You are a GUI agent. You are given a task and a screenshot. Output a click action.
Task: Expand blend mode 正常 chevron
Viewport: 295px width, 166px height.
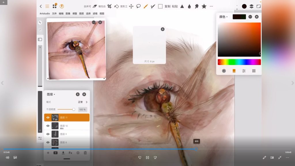point(86,102)
